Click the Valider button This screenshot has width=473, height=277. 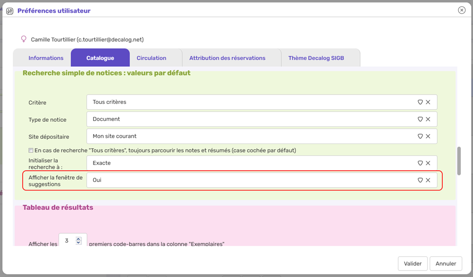(x=413, y=263)
